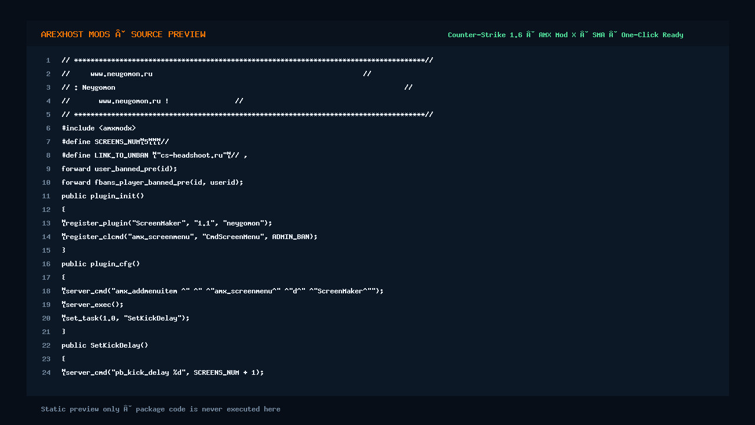Click line number 24 in the gutter
This screenshot has width=755, height=425.
[46, 372]
